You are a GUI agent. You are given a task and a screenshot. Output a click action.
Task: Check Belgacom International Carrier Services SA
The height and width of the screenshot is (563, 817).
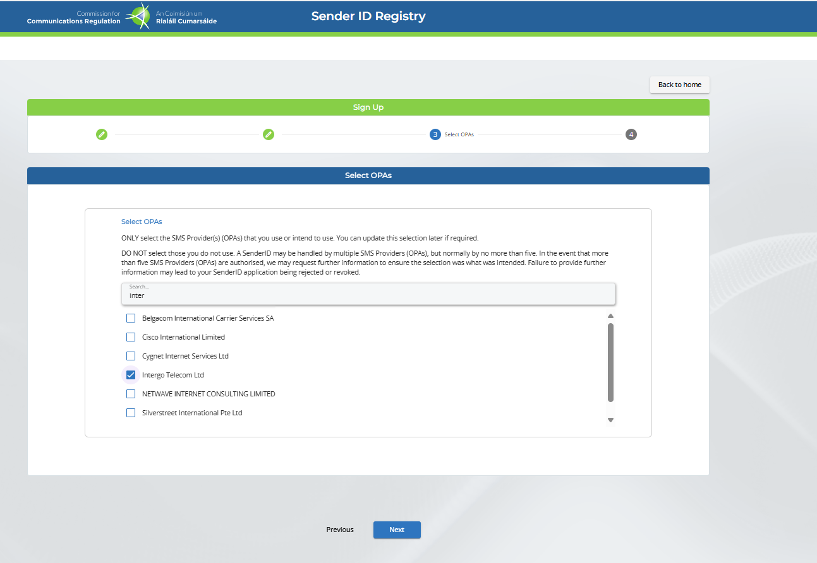click(x=131, y=318)
